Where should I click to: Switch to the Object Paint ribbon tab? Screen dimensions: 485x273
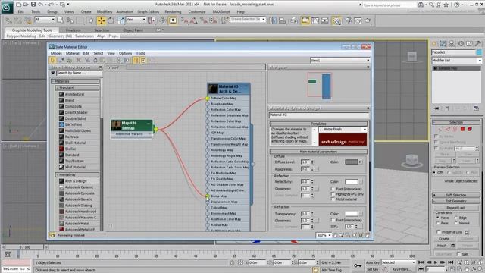[133, 30]
